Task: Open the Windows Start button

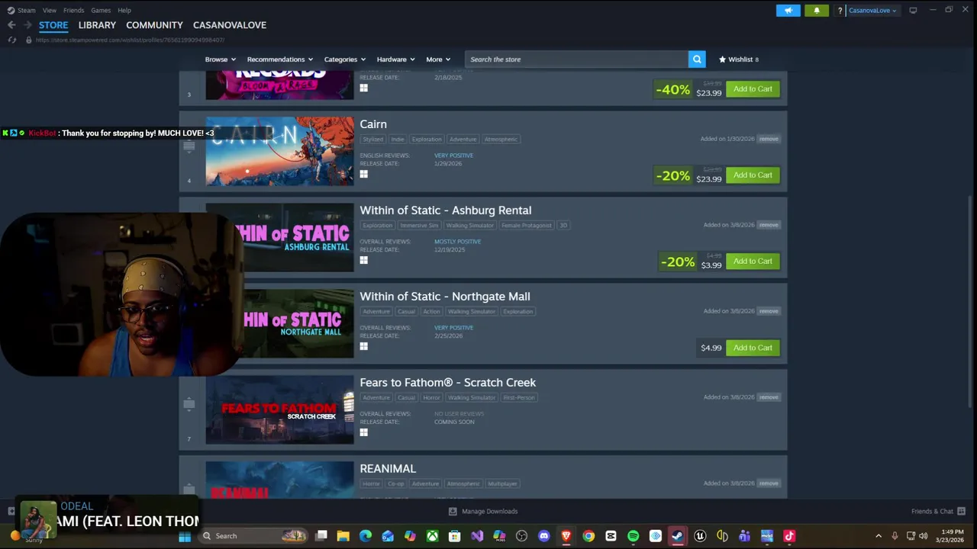Action: tap(184, 536)
